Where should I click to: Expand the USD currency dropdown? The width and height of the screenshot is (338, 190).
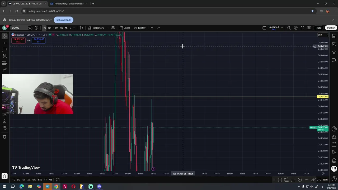point(323,35)
